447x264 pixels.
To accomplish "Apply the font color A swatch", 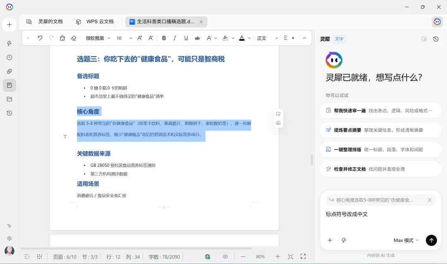I will tap(242, 38).
